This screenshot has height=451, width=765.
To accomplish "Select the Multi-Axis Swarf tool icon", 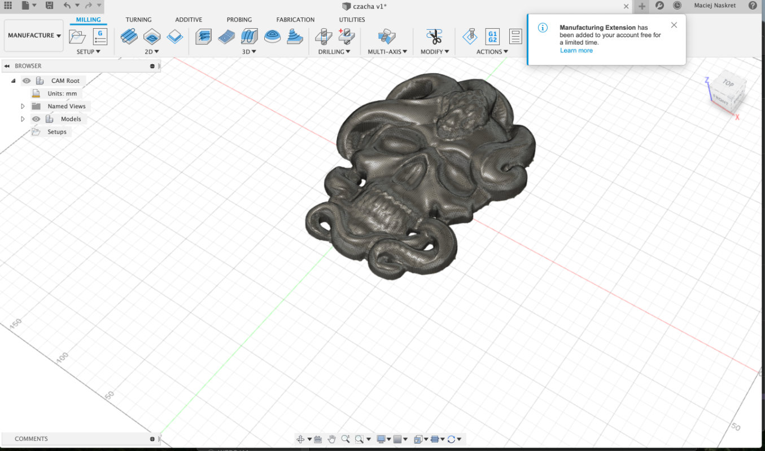I will [387, 37].
